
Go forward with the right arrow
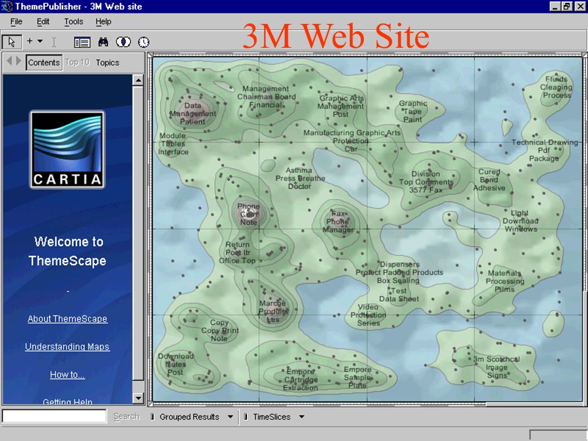point(18,61)
